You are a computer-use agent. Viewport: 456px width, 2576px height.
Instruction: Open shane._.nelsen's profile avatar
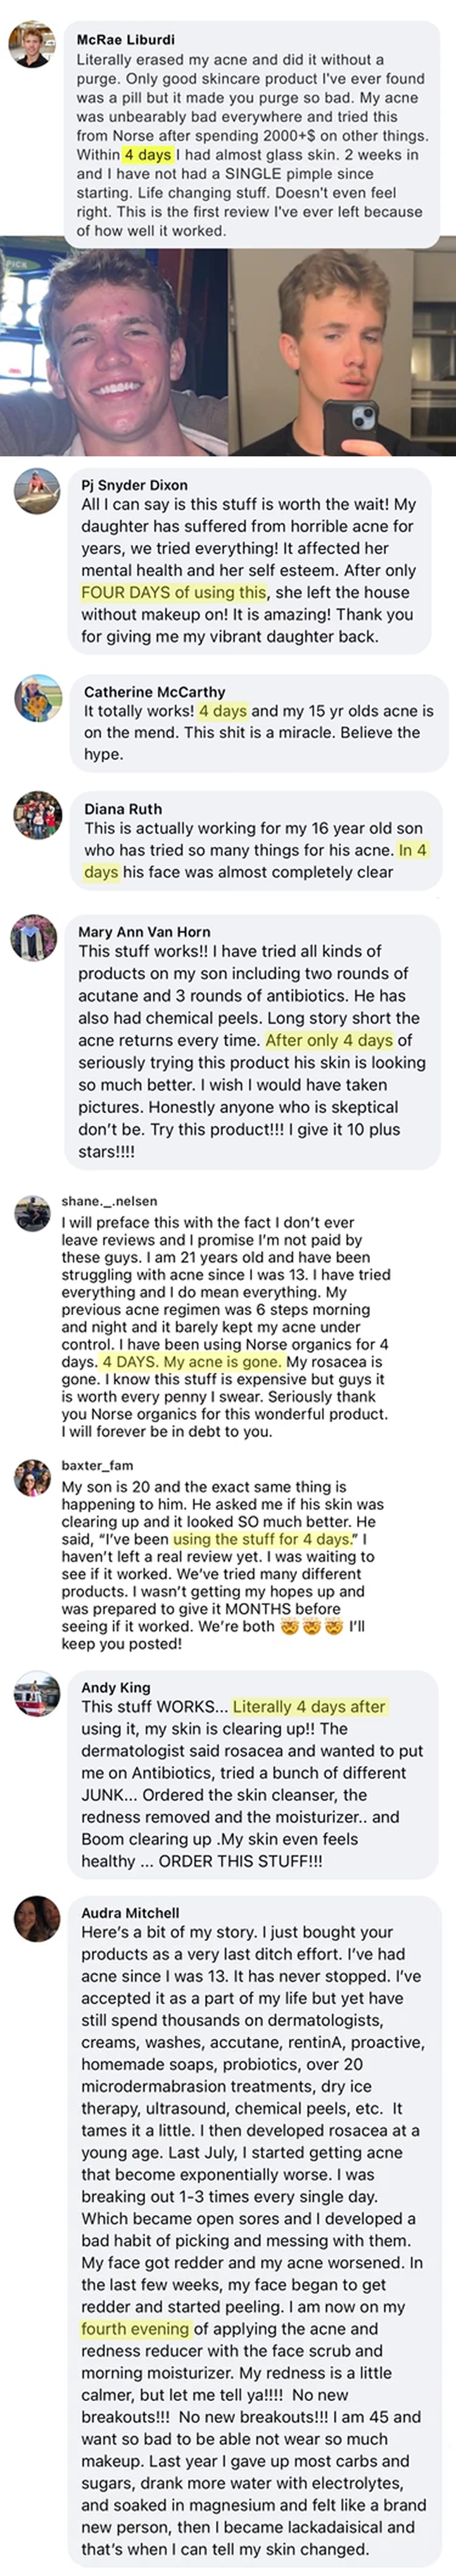(33, 1213)
